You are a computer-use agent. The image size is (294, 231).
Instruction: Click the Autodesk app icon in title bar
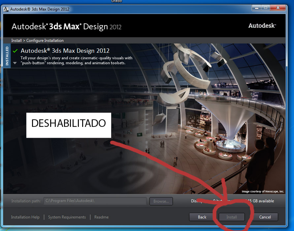[x=6, y=9]
